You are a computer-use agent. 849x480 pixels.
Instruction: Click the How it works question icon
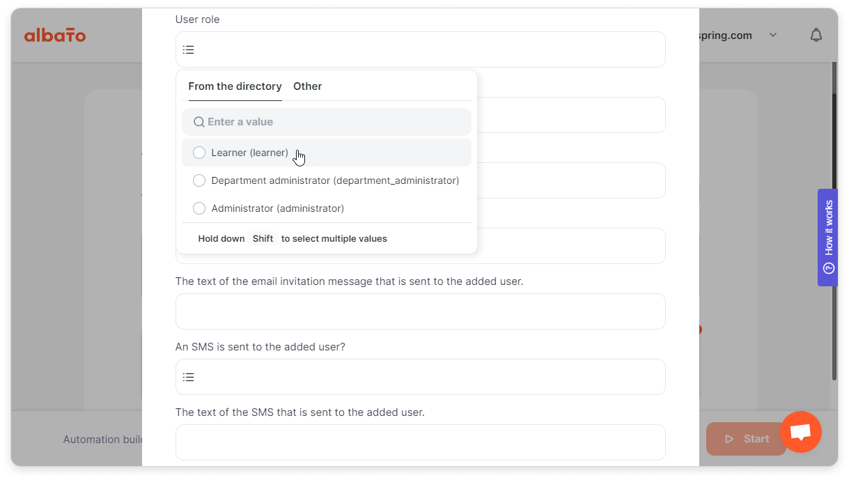pos(828,268)
